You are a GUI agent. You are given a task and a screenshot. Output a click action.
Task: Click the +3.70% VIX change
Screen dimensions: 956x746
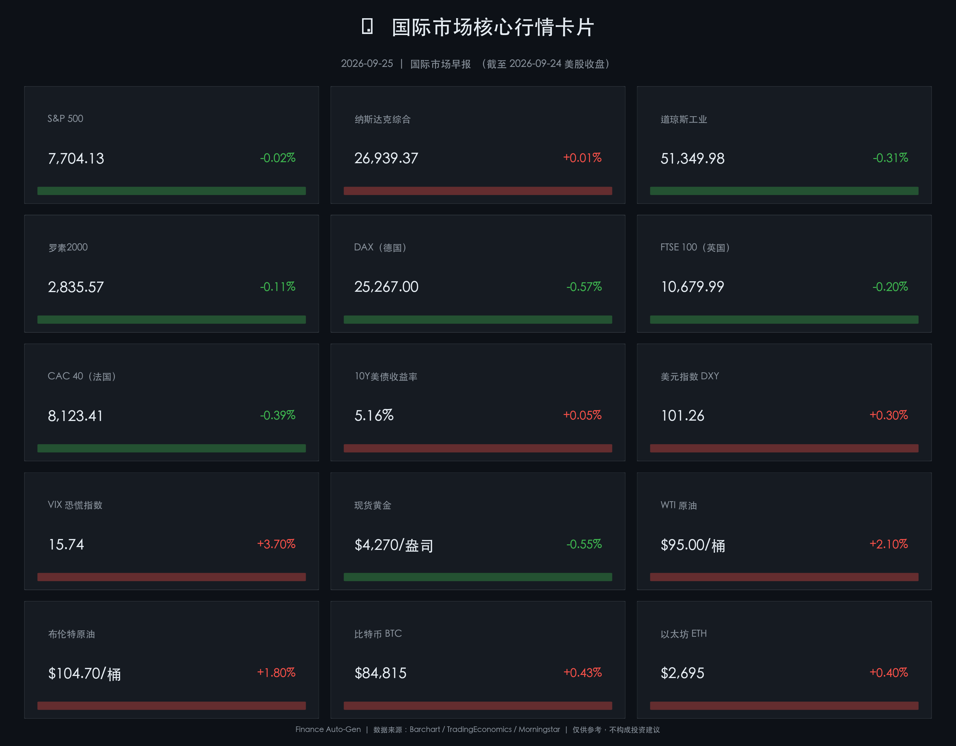click(x=276, y=544)
